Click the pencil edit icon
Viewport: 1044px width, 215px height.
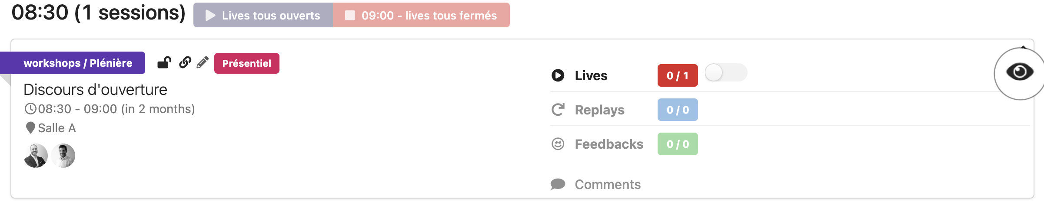(x=203, y=63)
